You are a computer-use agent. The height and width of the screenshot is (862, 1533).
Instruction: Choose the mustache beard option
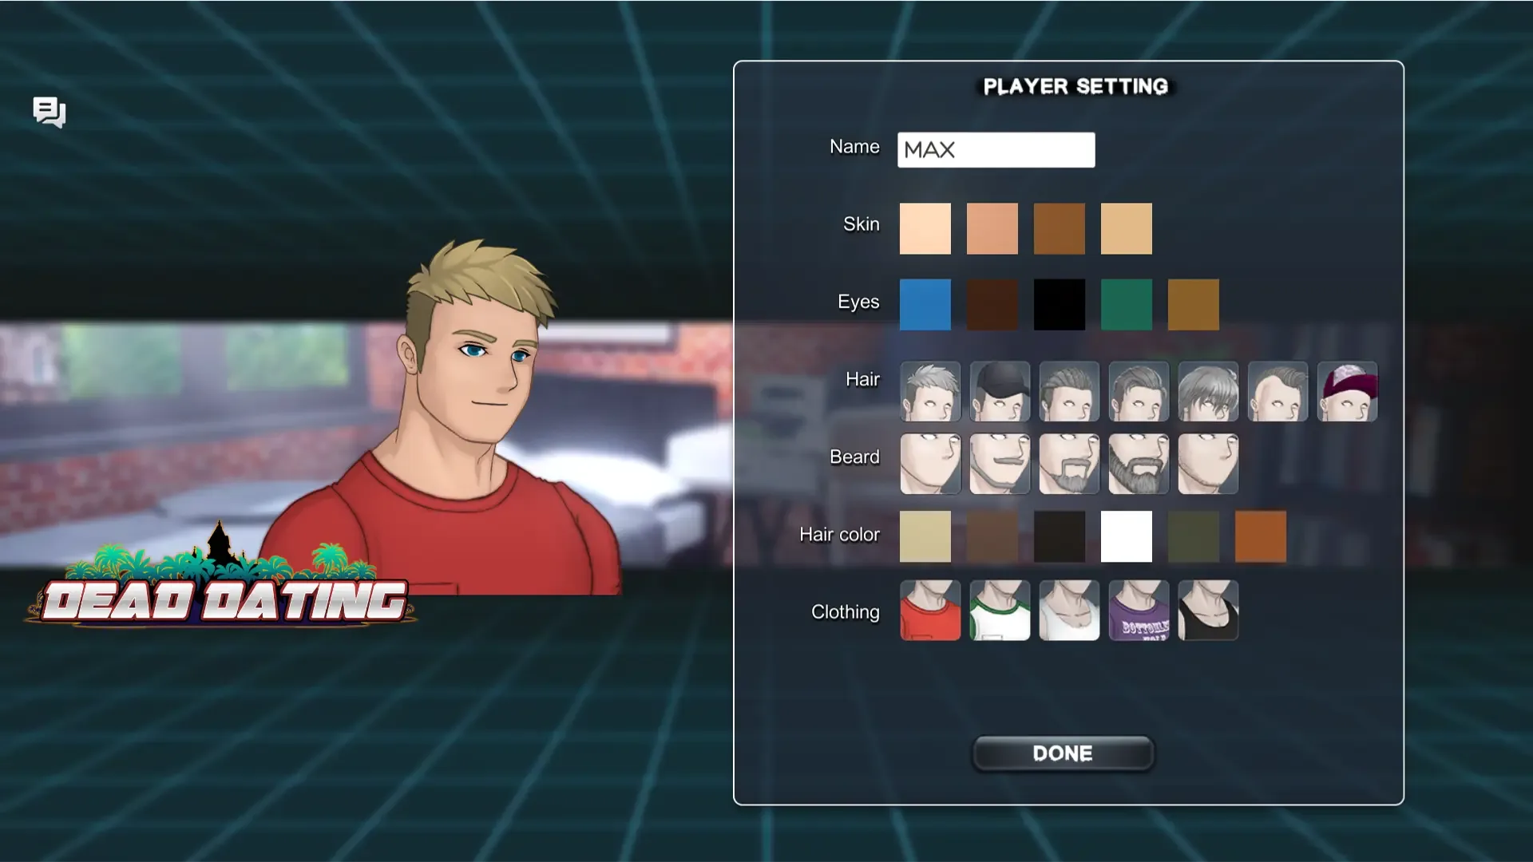1000,464
